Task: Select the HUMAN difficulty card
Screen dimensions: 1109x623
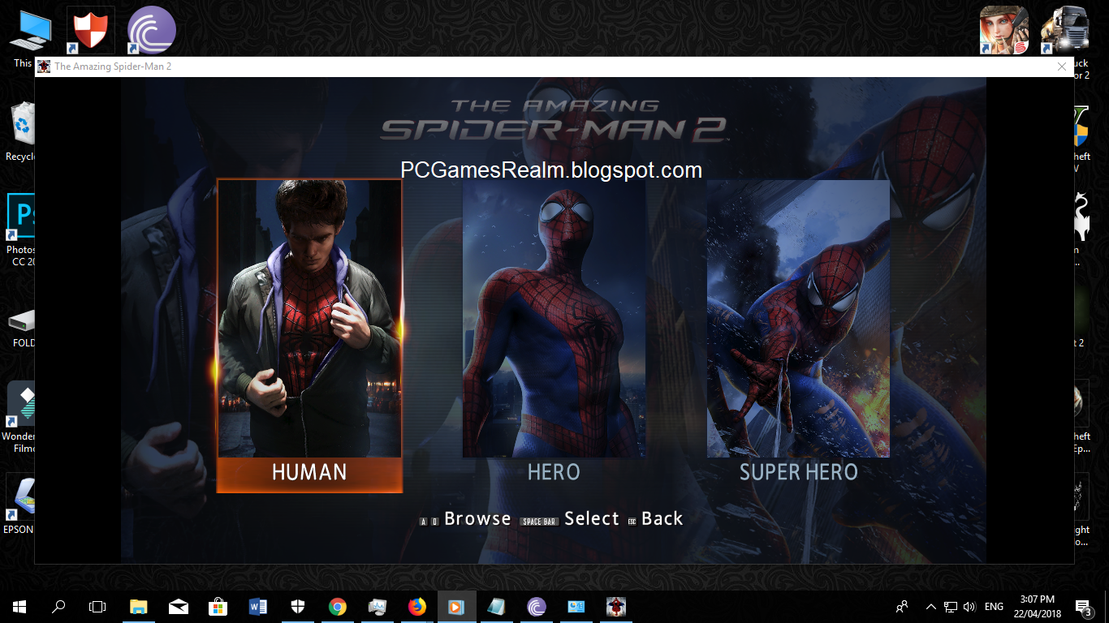Action: coord(309,336)
